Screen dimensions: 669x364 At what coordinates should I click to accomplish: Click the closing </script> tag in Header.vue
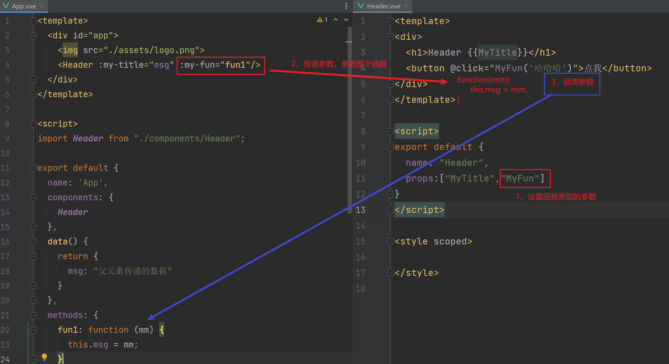[419, 210]
